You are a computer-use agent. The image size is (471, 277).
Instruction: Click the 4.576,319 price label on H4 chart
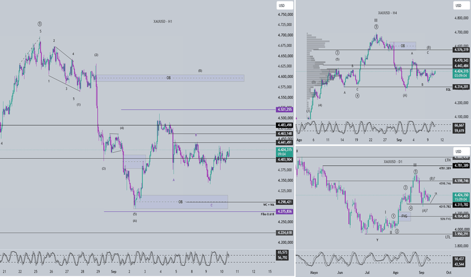[461, 50]
